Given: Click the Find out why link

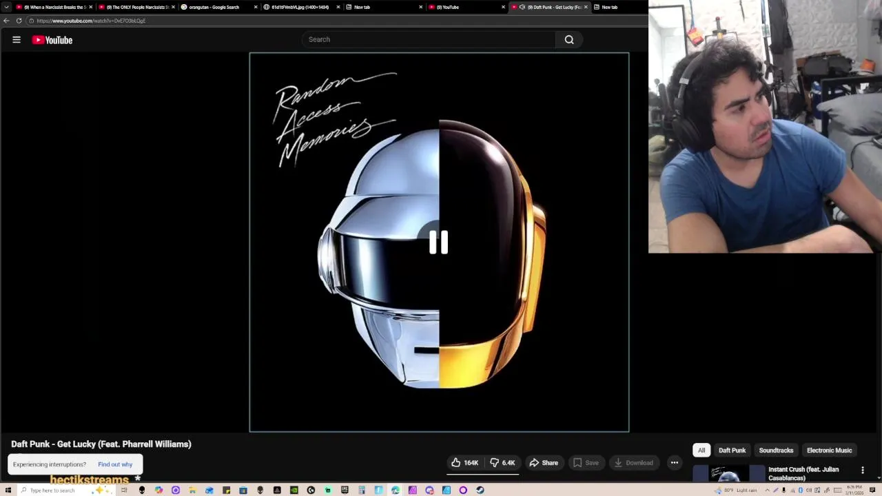Looking at the screenshot, I should click(x=115, y=464).
